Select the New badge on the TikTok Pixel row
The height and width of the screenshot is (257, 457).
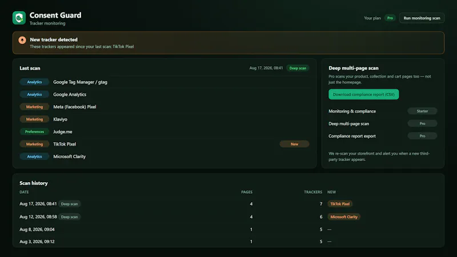click(x=294, y=144)
